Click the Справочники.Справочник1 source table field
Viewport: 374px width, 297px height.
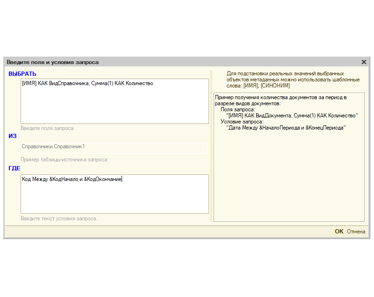[115, 147]
